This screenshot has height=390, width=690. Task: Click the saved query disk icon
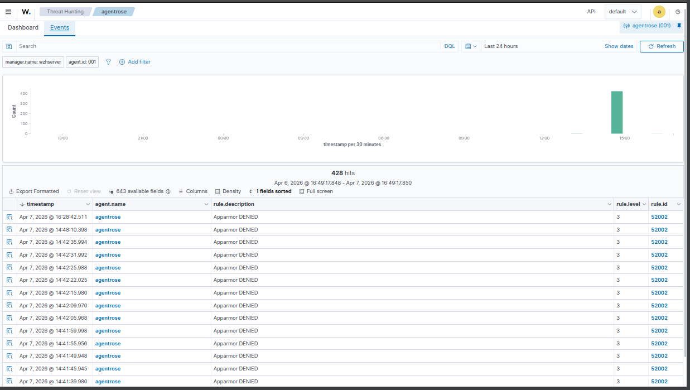tap(9, 46)
